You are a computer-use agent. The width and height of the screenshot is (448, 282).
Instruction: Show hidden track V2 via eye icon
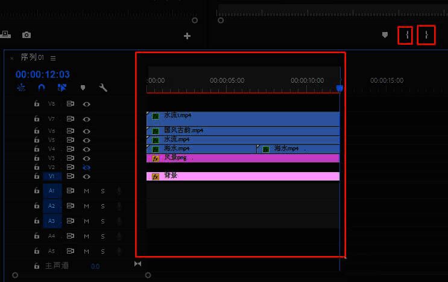[x=87, y=167]
